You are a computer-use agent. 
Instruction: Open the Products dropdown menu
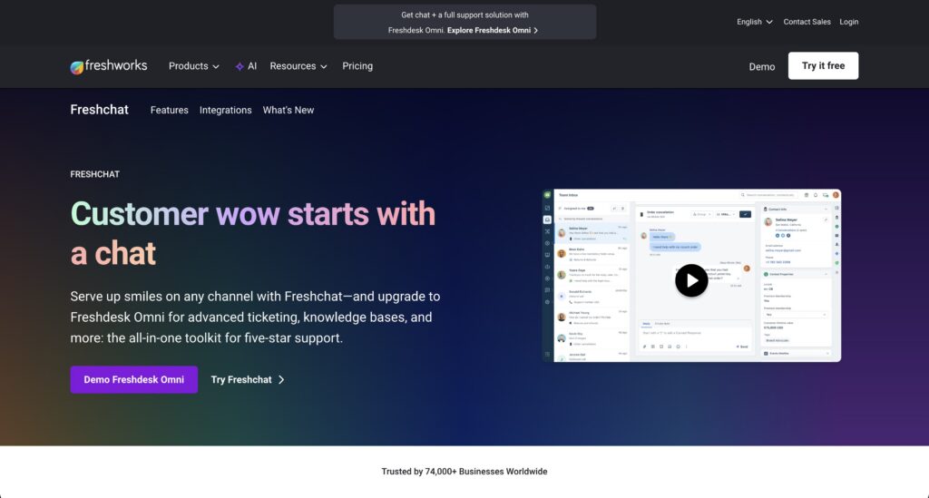click(194, 66)
